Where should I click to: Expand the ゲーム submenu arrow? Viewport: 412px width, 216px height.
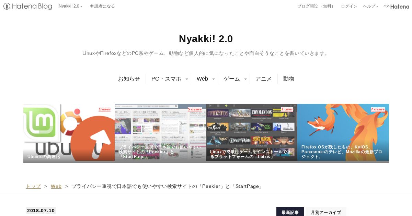click(245, 79)
